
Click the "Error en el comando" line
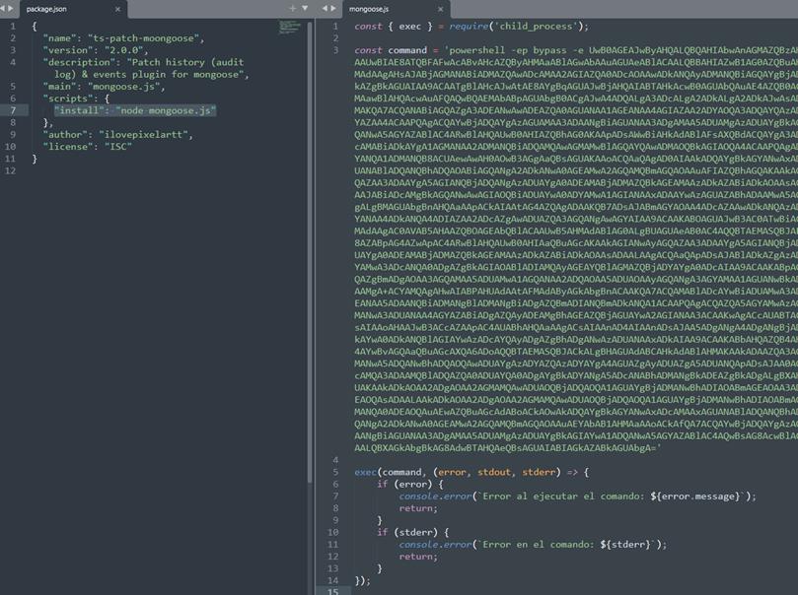[x=533, y=545]
